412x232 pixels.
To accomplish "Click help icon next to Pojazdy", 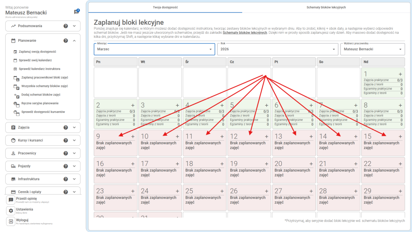I will (x=66, y=166).
